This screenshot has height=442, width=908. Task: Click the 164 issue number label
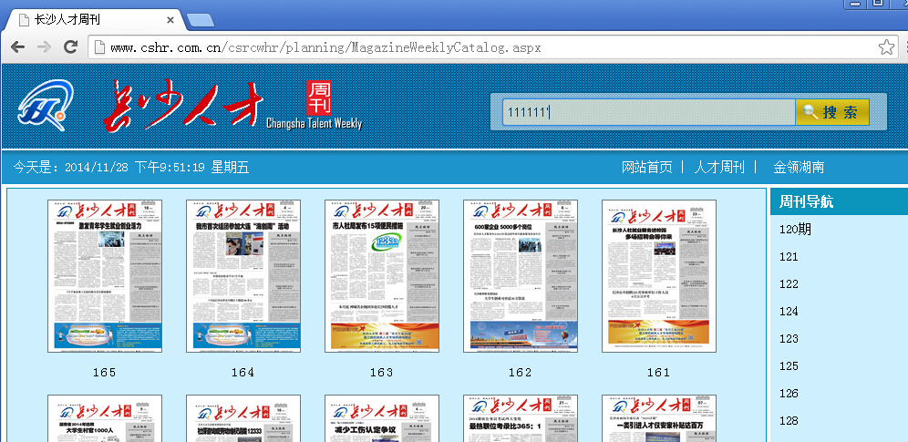tap(242, 373)
